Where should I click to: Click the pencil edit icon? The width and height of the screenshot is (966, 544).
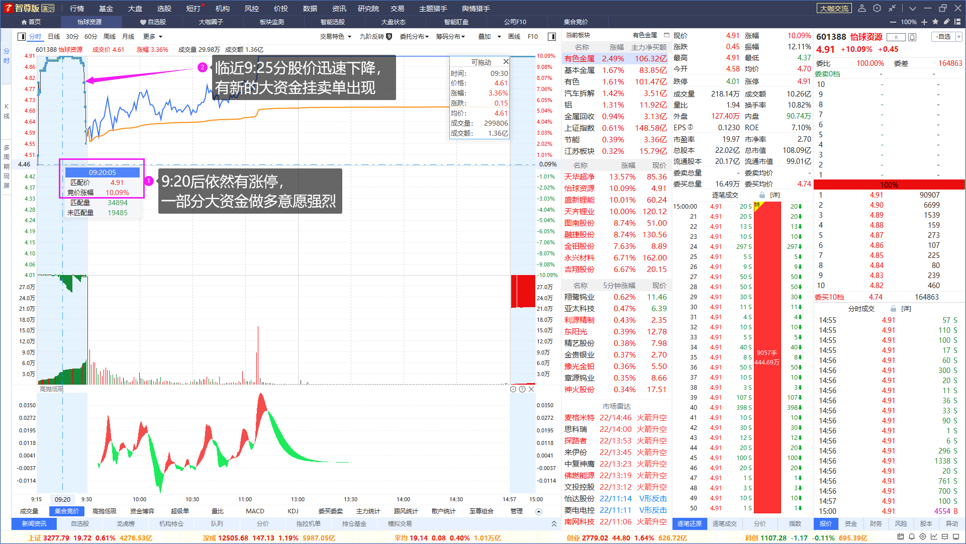(x=946, y=22)
